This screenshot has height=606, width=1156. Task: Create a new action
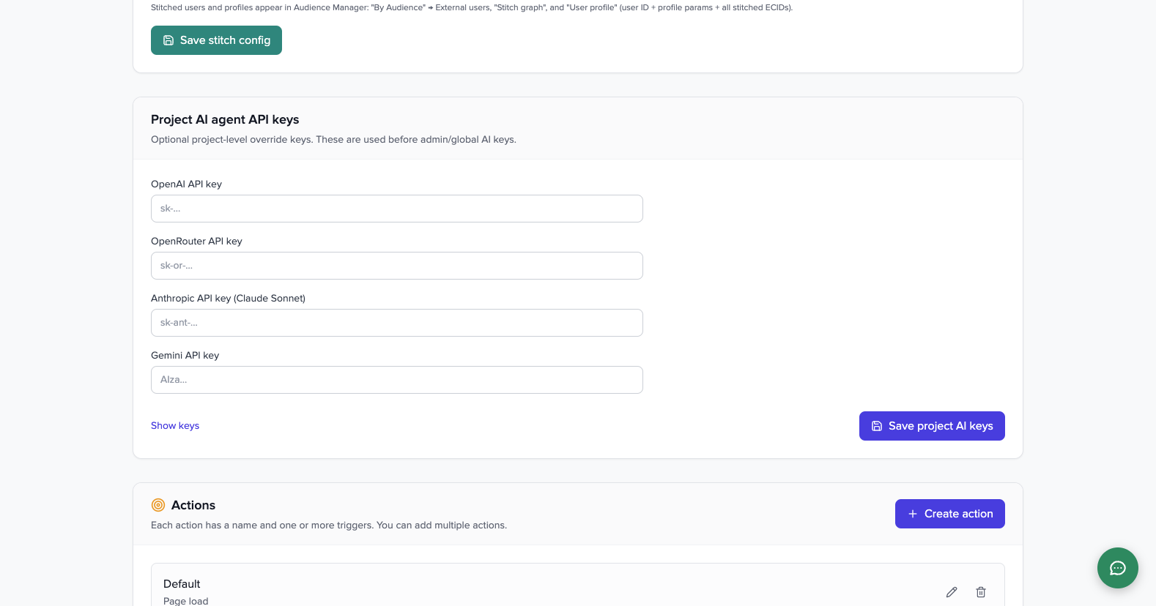(949, 514)
